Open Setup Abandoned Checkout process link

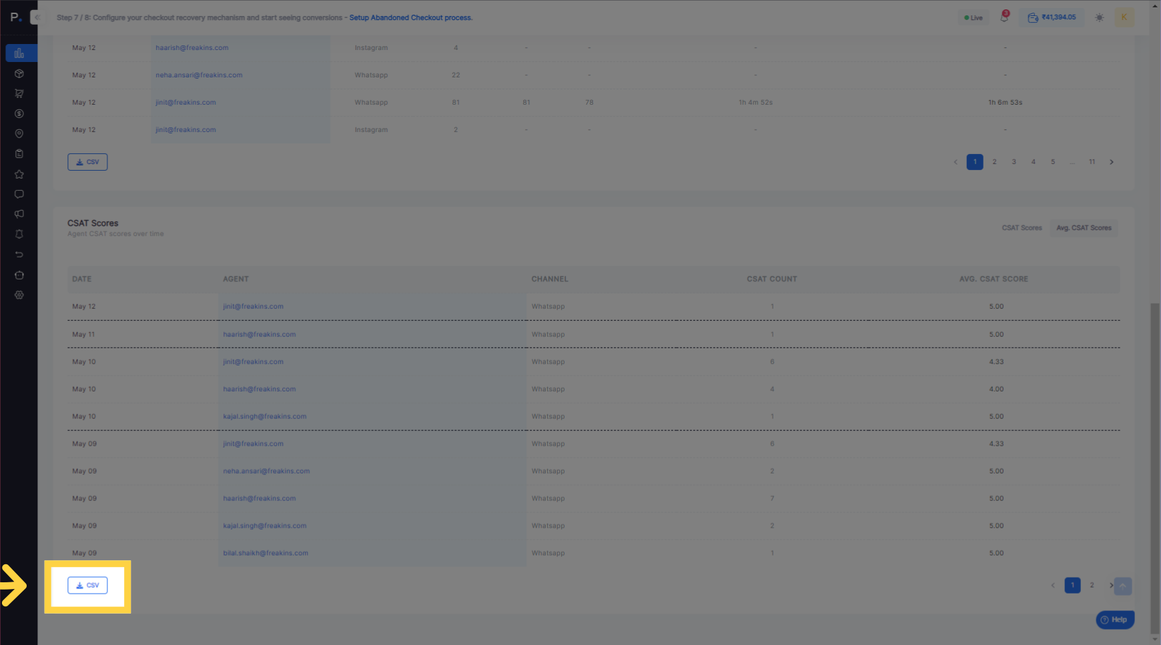(411, 17)
